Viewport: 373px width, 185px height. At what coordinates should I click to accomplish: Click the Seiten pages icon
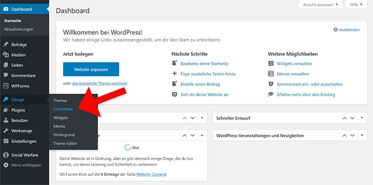[x=6, y=65]
